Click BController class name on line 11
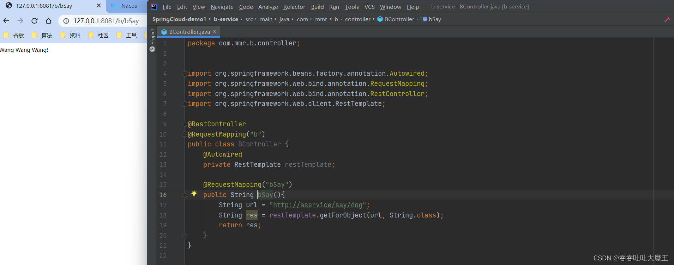 click(259, 144)
